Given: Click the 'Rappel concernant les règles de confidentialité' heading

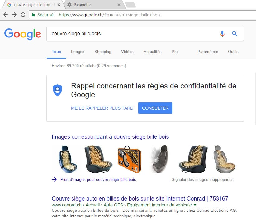Looking at the screenshot, I should [x=154, y=90].
